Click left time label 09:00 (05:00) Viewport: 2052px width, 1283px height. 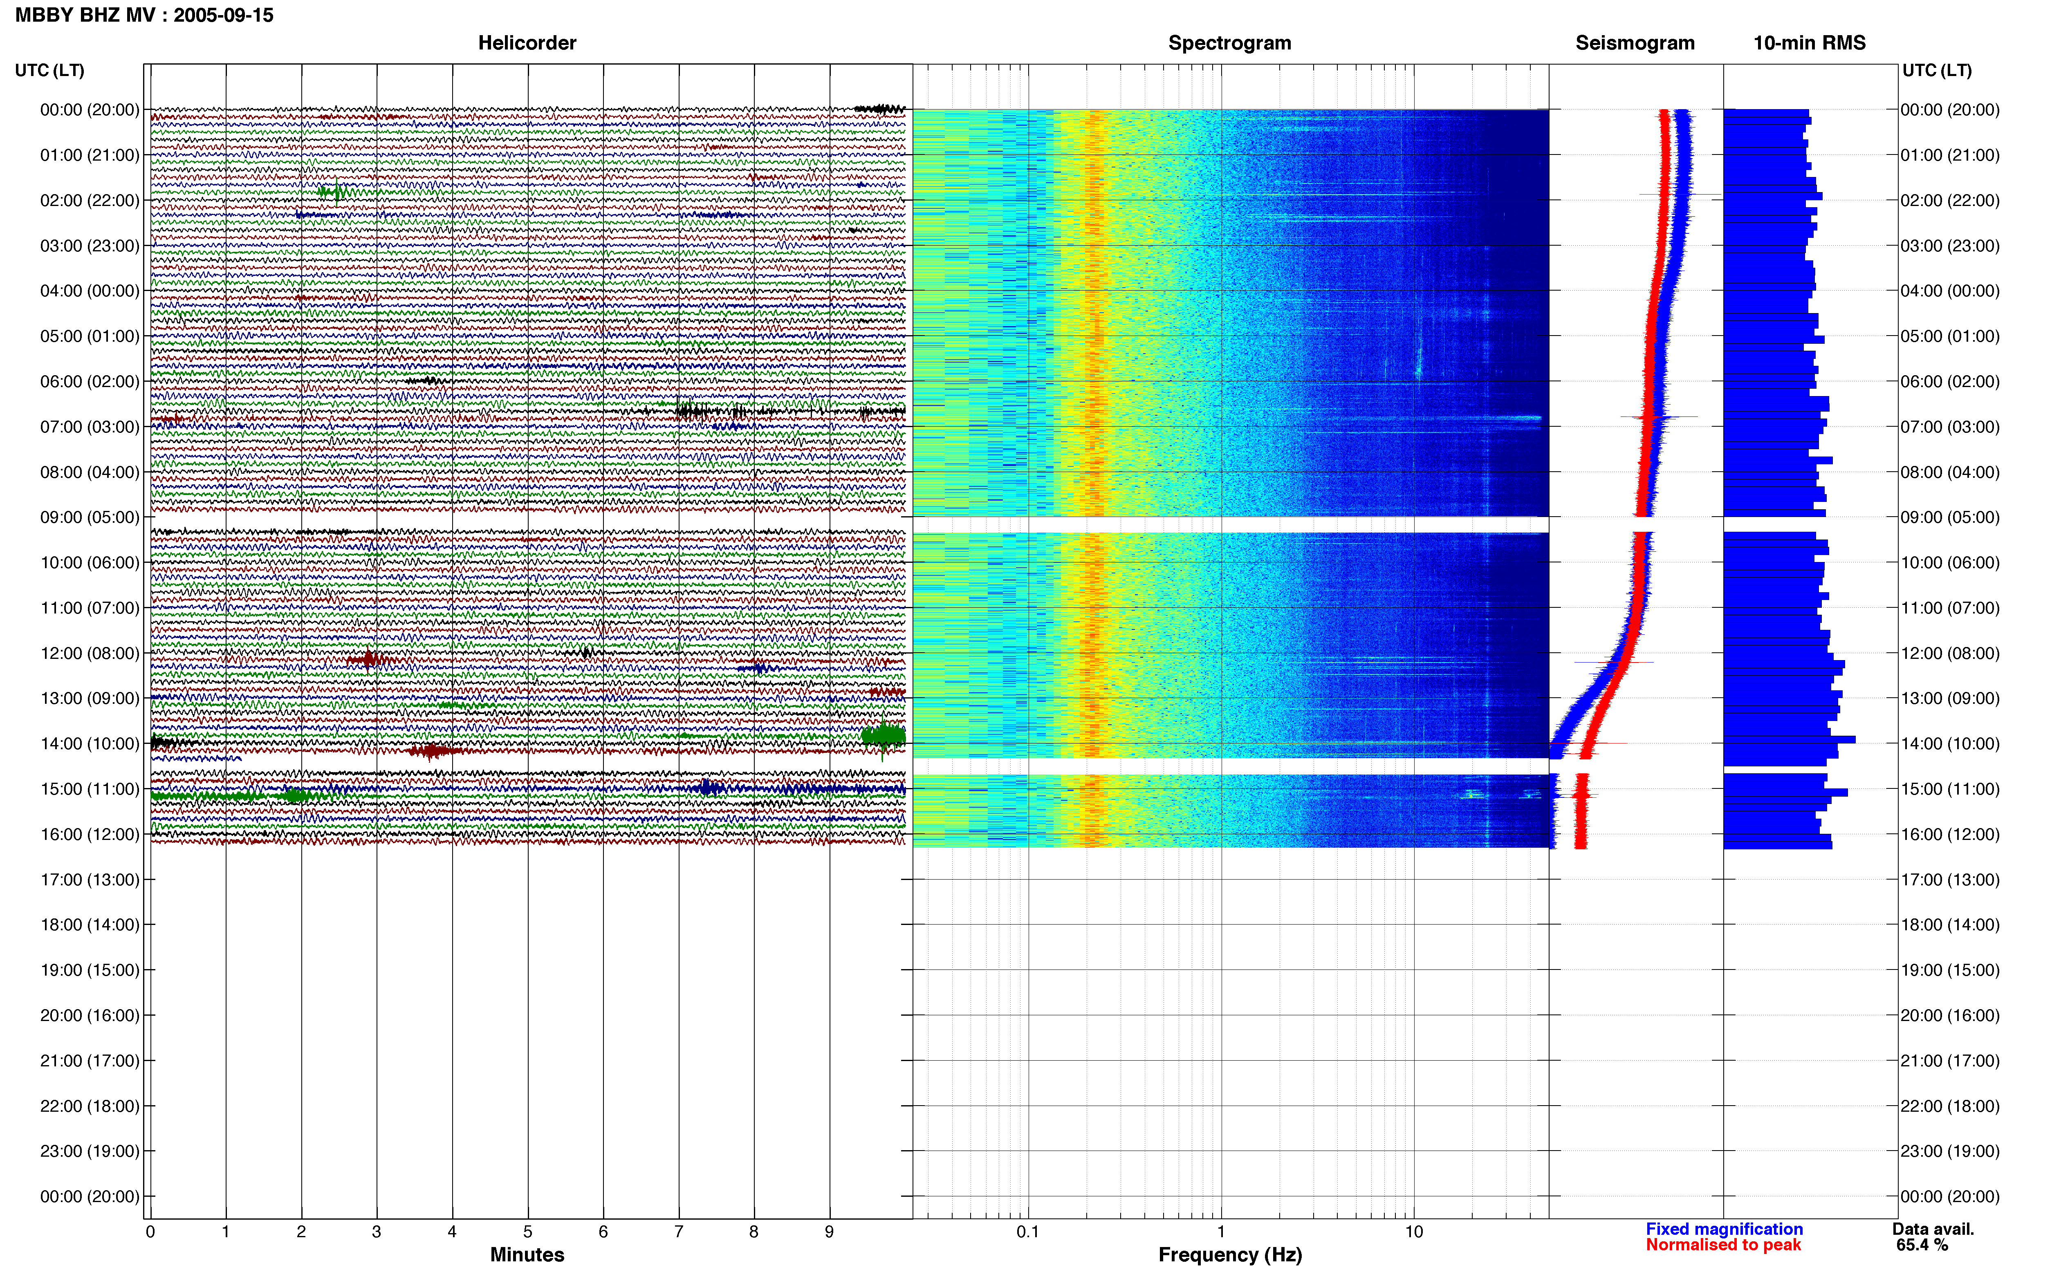90,517
